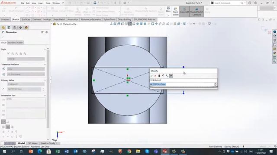Open the ConfigurationManager tab icon
This screenshot has width=277, height=155.
tap(15, 28)
